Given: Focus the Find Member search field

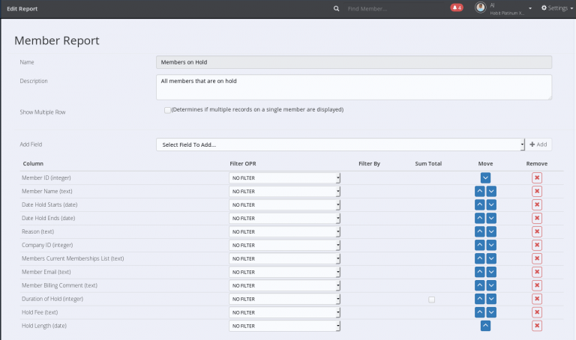Looking at the screenshot, I should coord(393,9).
